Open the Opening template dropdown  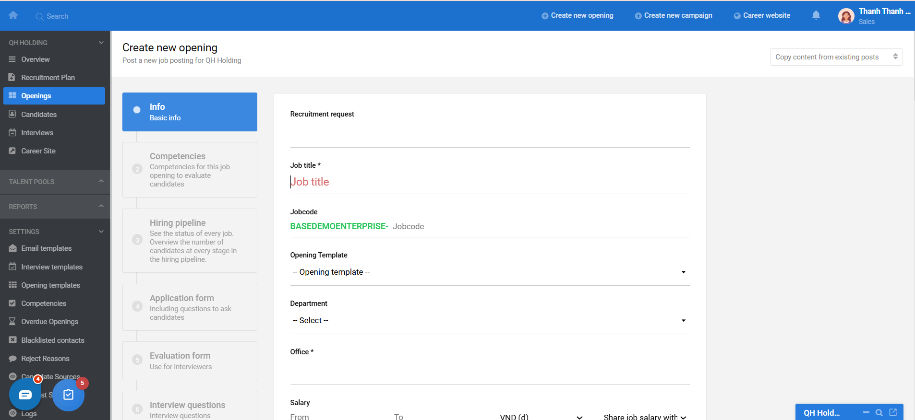[x=490, y=272]
